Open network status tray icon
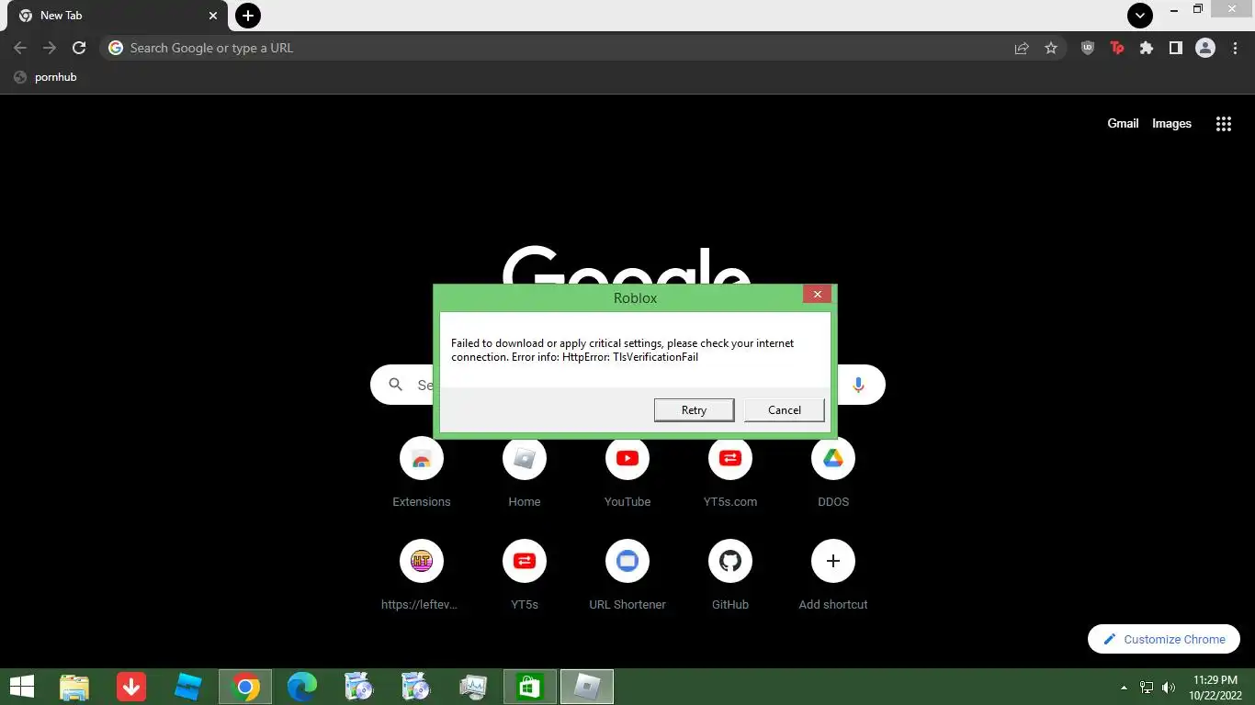Image resolution: width=1255 pixels, height=705 pixels. (x=1147, y=688)
